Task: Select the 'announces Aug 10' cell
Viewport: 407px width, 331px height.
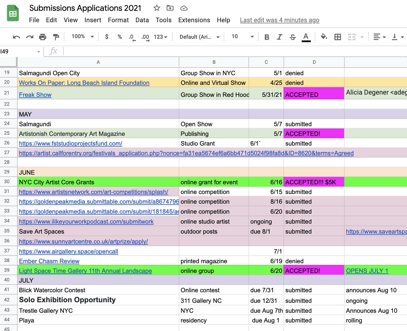Action: 376,290
